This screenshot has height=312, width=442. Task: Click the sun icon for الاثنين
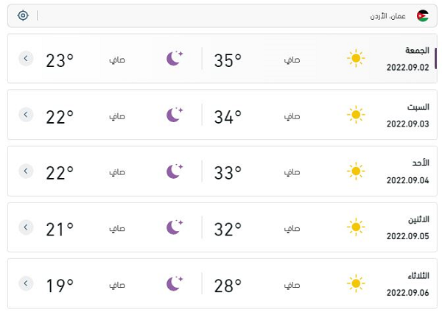pyautogui.click(x=356, y=227)
